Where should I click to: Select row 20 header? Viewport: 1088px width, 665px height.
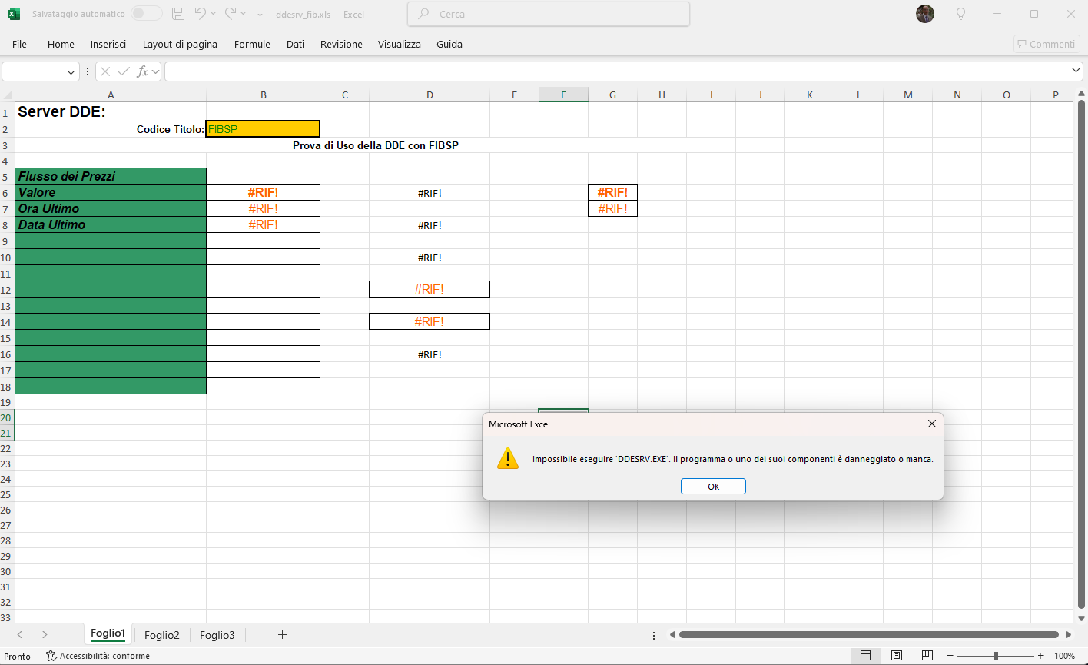point(7,417)
